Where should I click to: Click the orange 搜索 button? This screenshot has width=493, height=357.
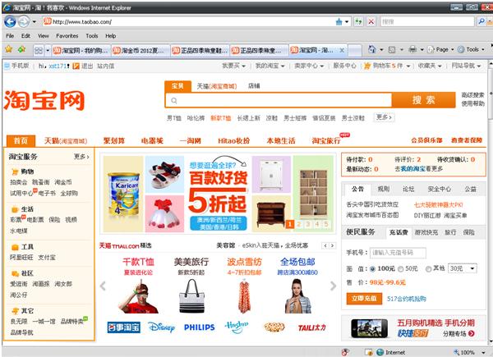tap(423, 100)
